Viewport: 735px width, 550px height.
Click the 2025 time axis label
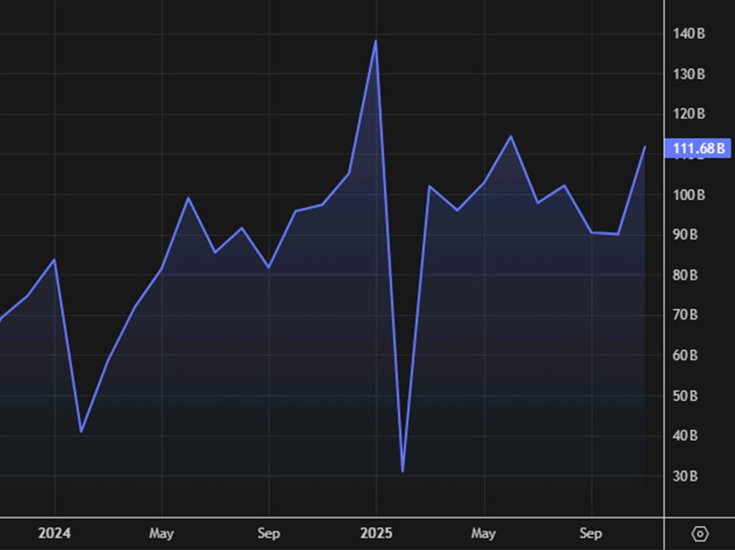375,533
